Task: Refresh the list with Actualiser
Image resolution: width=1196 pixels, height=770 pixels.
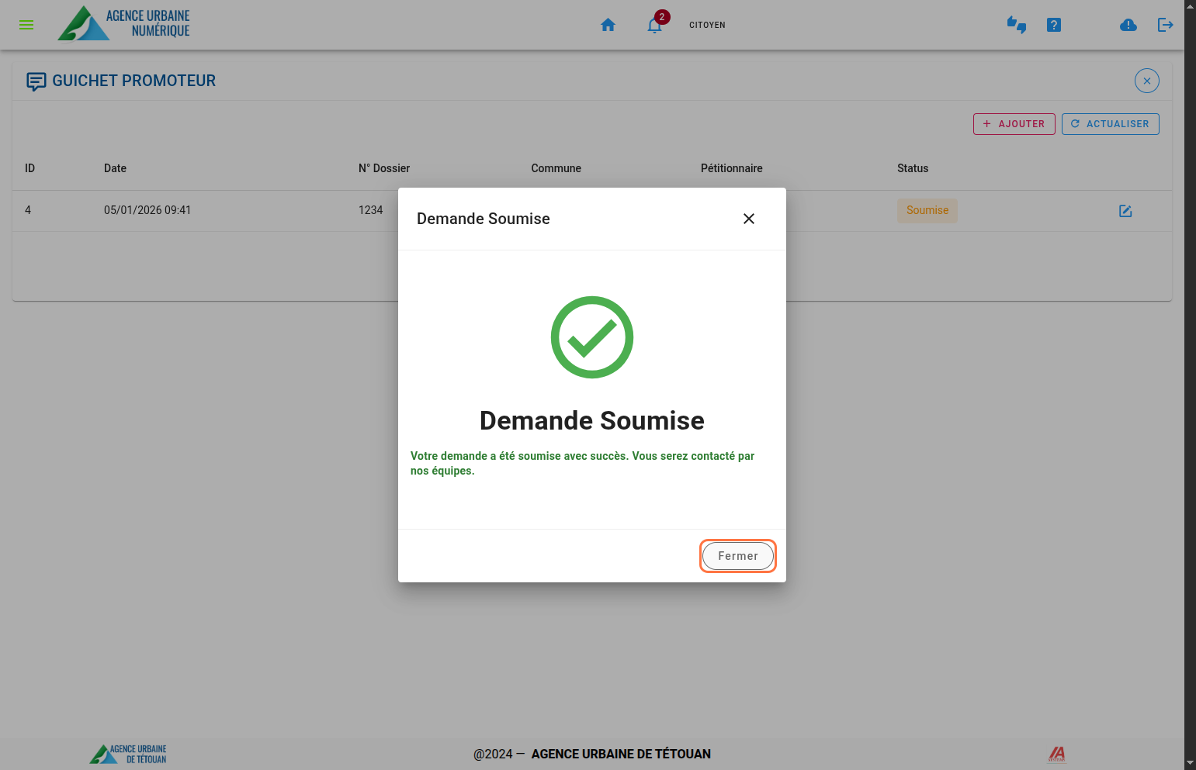Action: [x=1110, y=124]
